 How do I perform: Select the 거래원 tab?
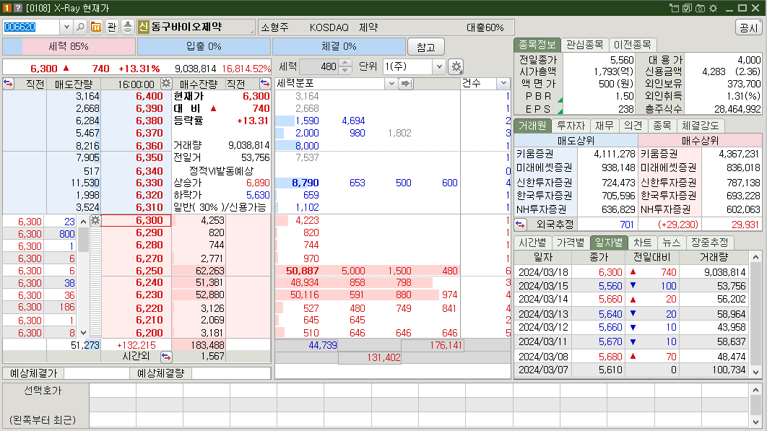(532, 126)
